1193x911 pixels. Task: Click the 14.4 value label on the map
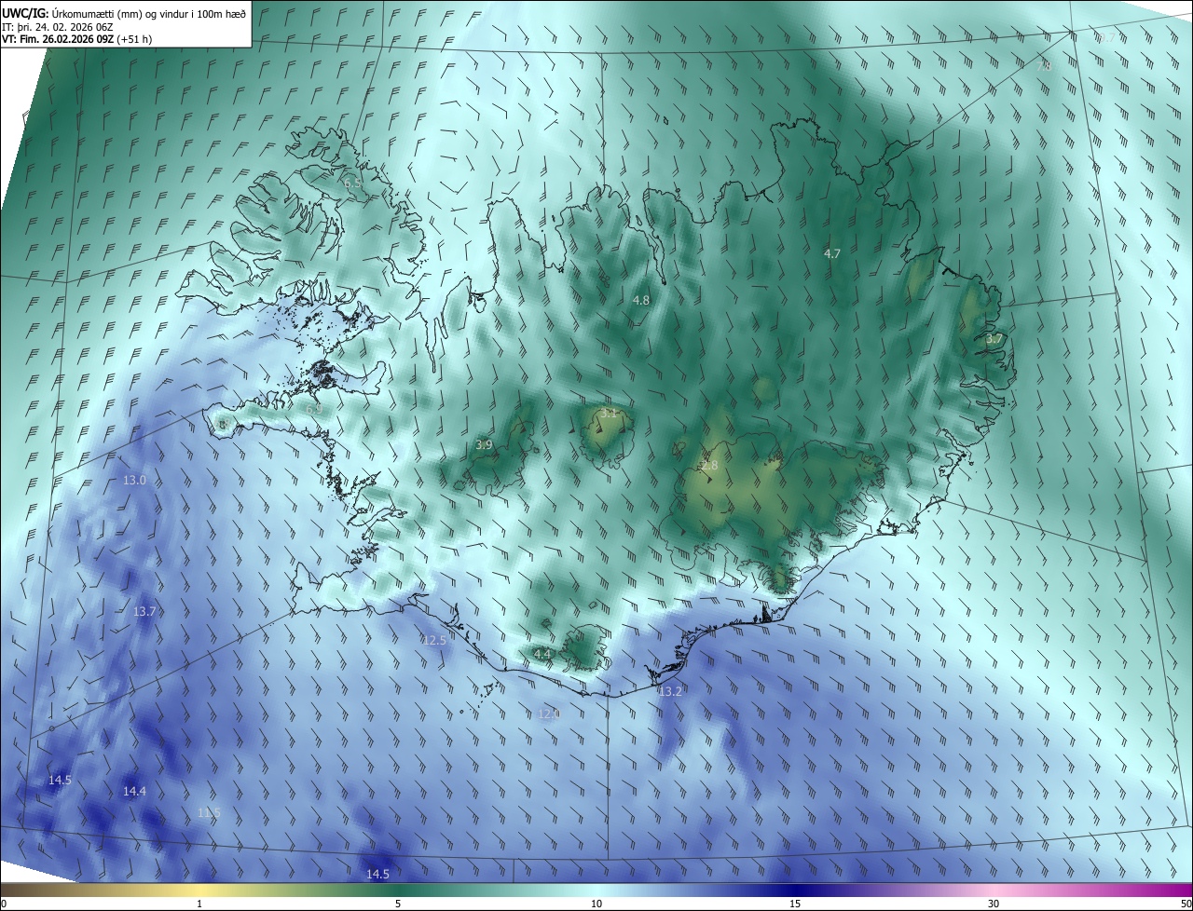(134, 791)
